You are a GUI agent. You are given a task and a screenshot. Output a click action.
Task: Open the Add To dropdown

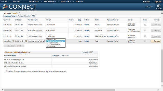coord(149,7)
